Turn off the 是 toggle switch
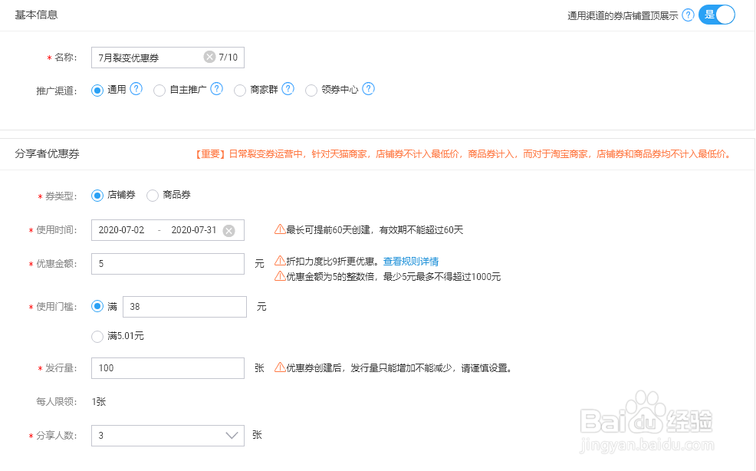756x471 pixels. coord(716,15)
